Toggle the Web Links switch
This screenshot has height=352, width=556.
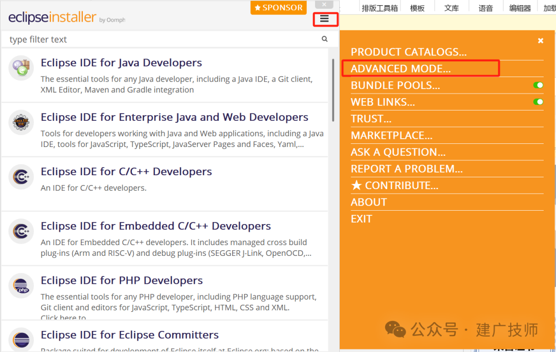click(x=538, y=102)
